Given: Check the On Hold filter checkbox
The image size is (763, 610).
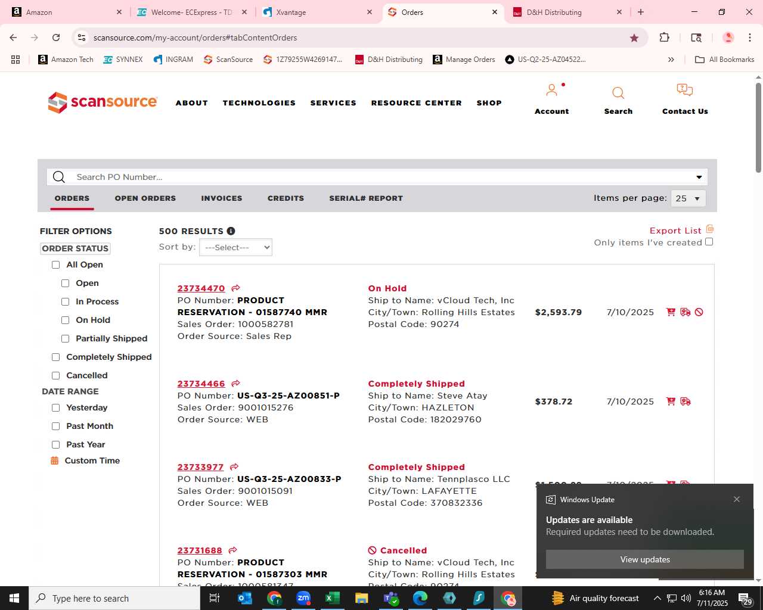Looking at the screenshot, I should point(65,320).
